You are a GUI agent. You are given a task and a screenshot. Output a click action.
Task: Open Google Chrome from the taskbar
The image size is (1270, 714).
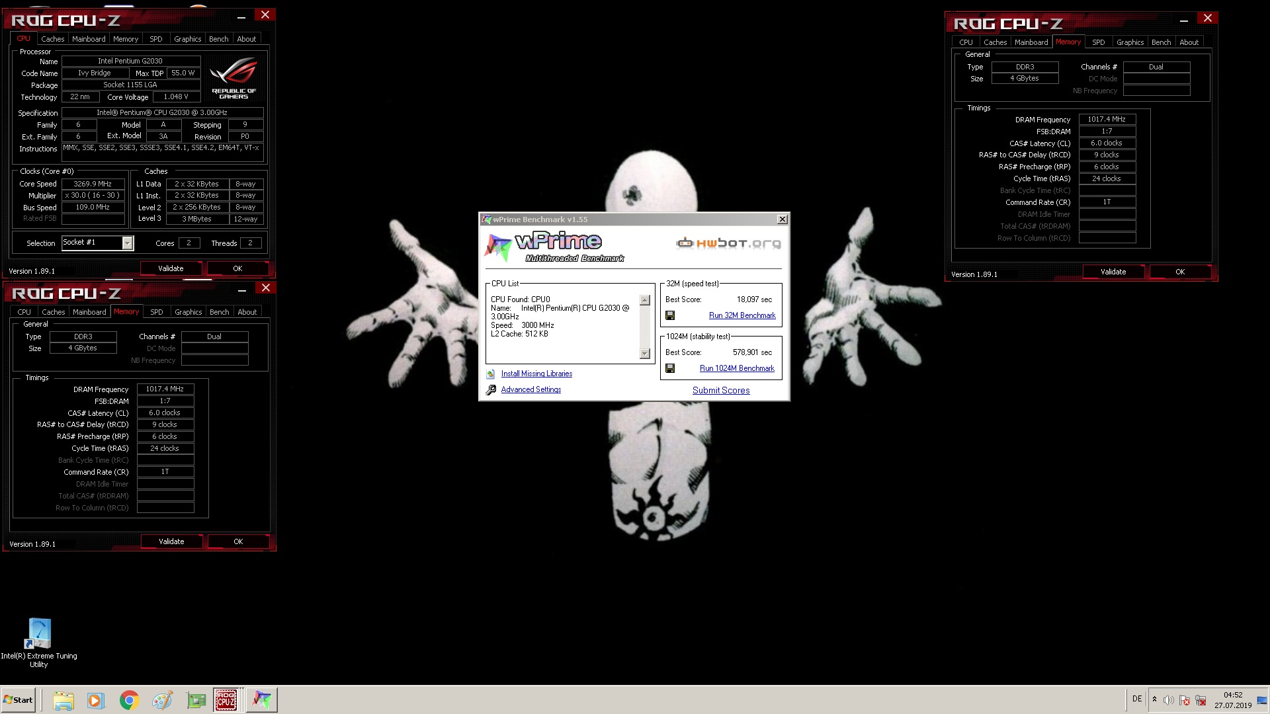129,700
